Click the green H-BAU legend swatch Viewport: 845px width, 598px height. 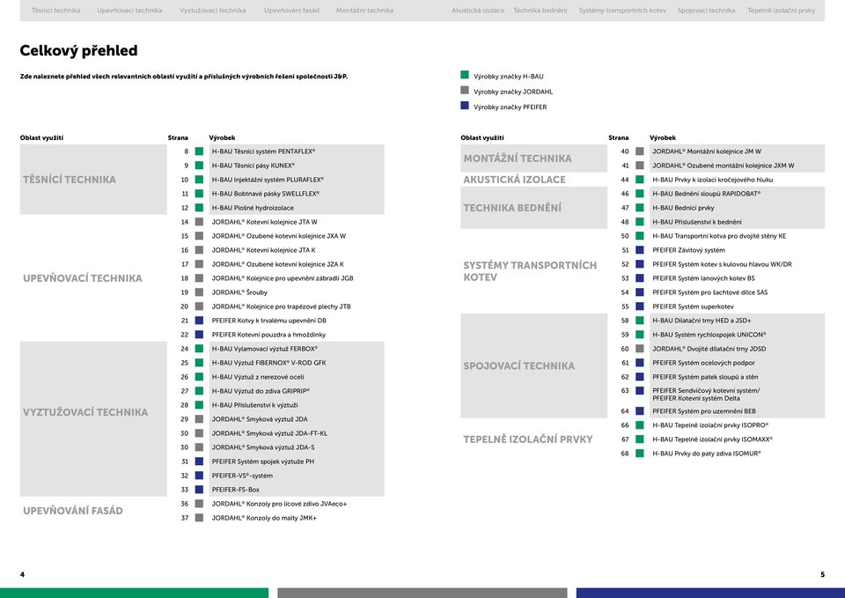coord(465,75)
